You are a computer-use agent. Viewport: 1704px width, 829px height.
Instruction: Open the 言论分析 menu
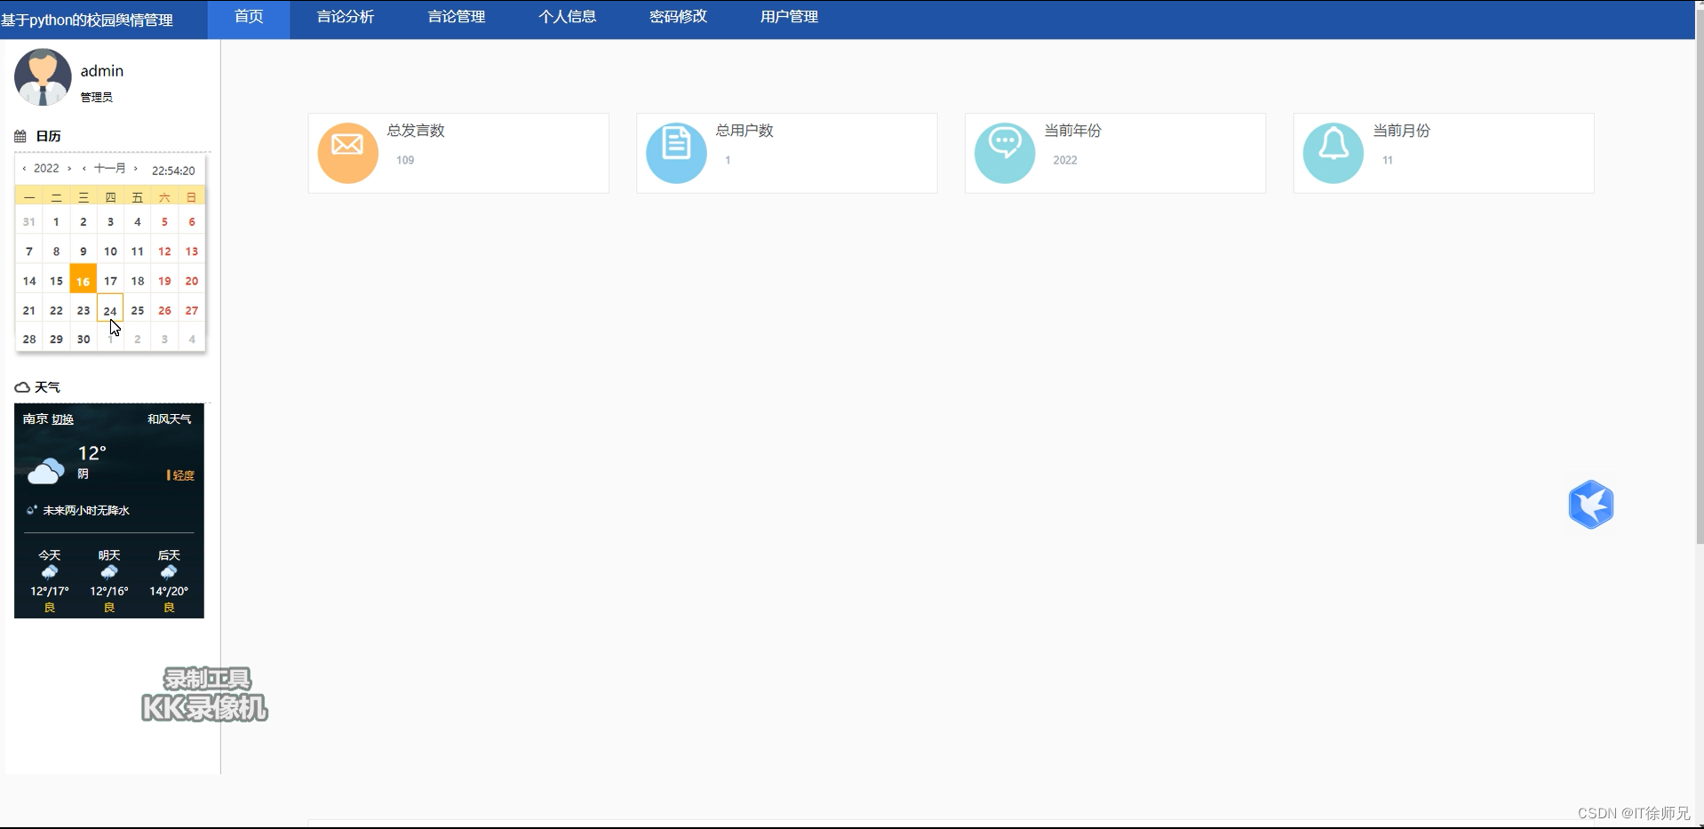coord(346,17)
